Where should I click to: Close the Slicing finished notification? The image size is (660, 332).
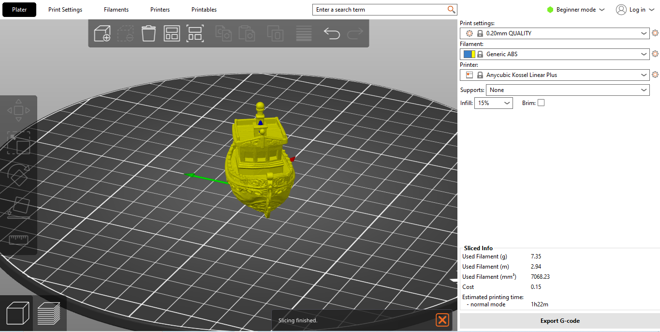coord(442,320)
